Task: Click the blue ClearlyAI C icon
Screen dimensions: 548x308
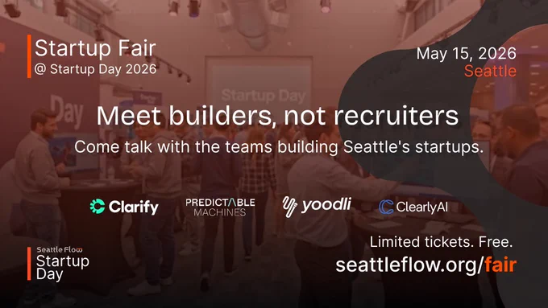Action: (386, 207)
